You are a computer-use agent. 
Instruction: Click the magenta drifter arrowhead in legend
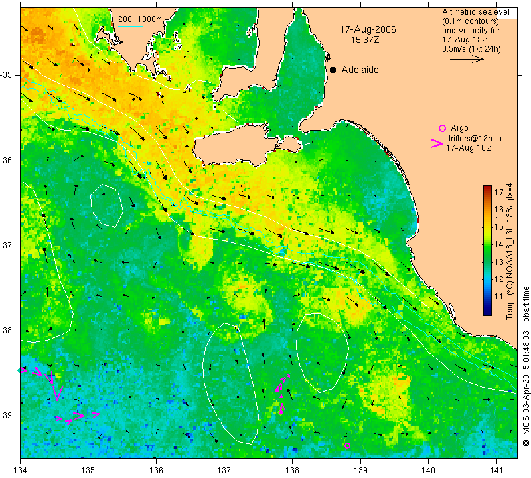coord(437,144)
